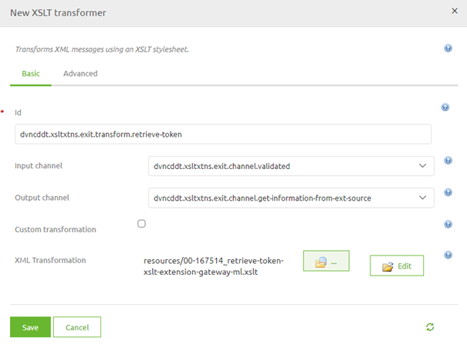The image size is (467, 345).
Task: Click the Custom transformation label
Action: click(56, 229)
